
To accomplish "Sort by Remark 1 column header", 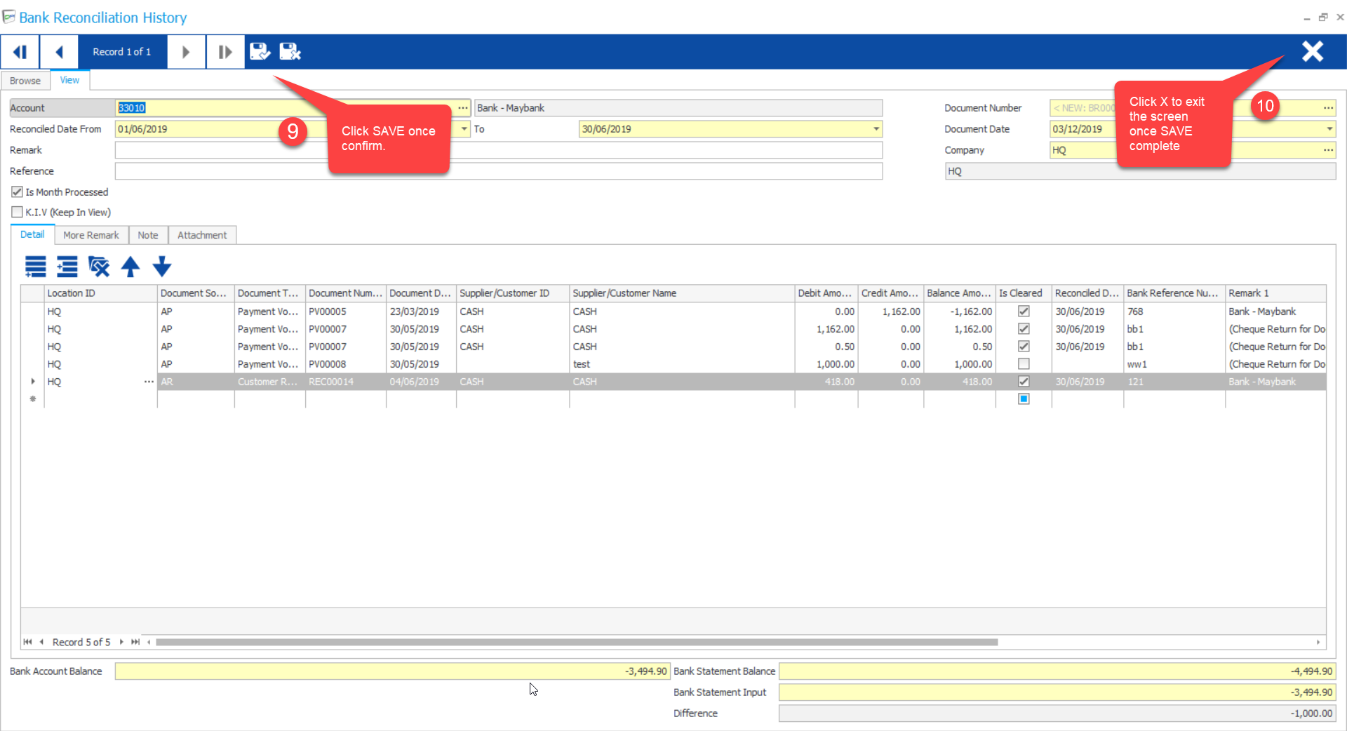I will coord(1275,293).
